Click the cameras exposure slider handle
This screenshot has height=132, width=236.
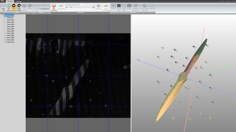[71, 7]
